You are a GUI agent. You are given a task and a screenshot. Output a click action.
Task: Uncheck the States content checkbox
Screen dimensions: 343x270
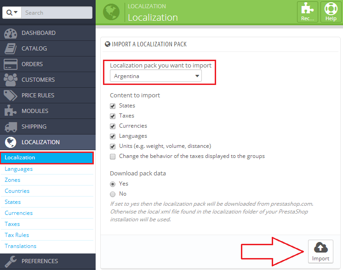point(113,106)
